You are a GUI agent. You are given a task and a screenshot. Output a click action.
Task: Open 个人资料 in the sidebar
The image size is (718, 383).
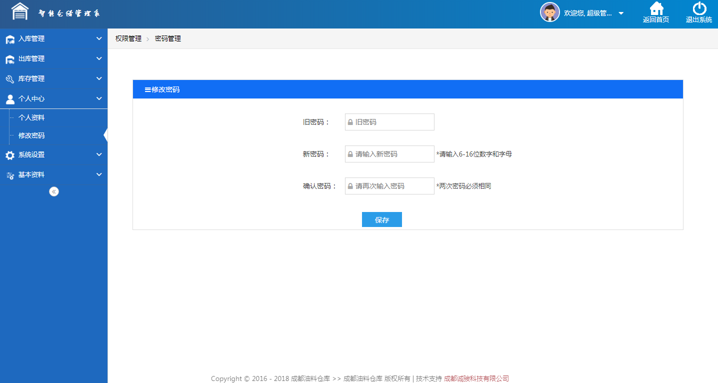pos(31,117)
